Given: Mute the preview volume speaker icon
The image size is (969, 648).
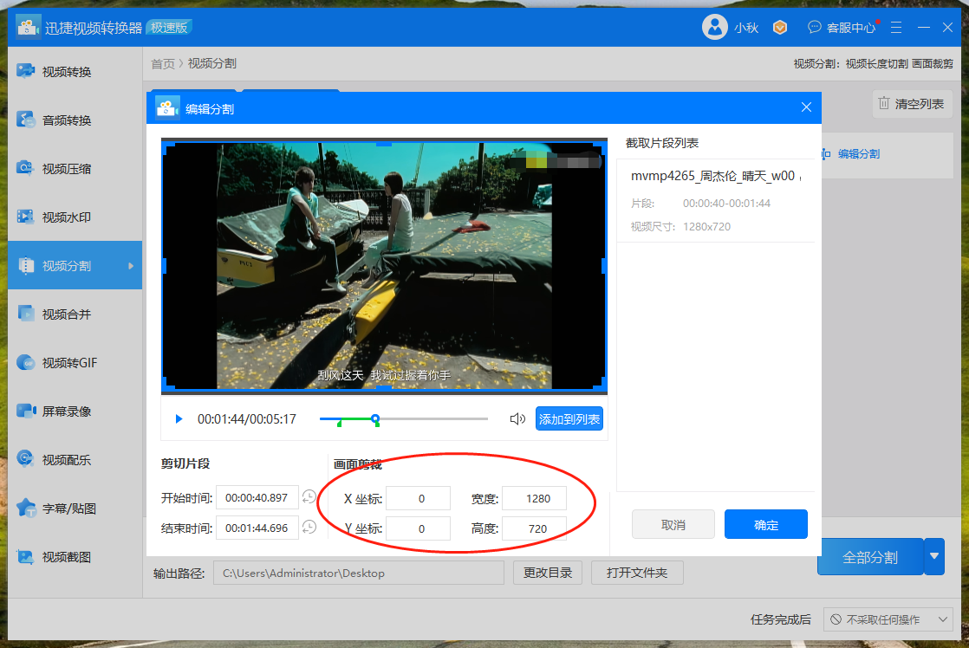Looking at the screenshot, I should click(517, 419).
